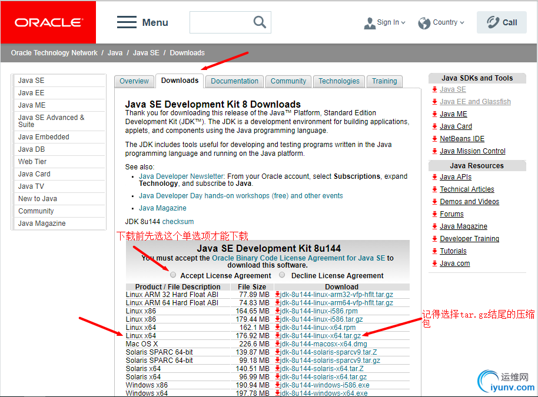Image resolution: width=538 pixels, height=397 pixels.
Task: Click download icon for jdk-8u144-linux-x64.rpm
Action: click(278, 328)
